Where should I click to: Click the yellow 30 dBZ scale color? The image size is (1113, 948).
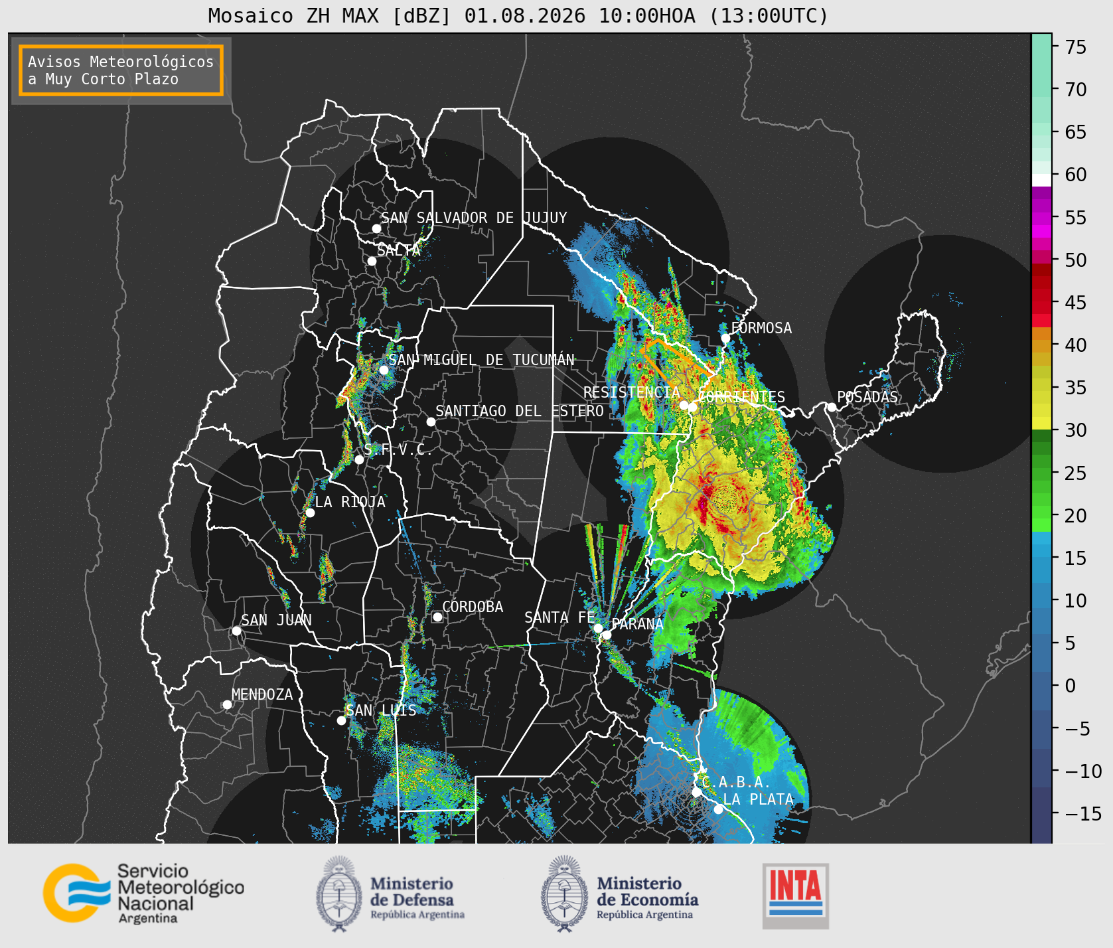(x=1041, y=423)
